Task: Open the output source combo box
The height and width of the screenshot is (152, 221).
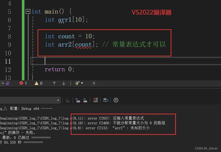Action: [30, 100]
